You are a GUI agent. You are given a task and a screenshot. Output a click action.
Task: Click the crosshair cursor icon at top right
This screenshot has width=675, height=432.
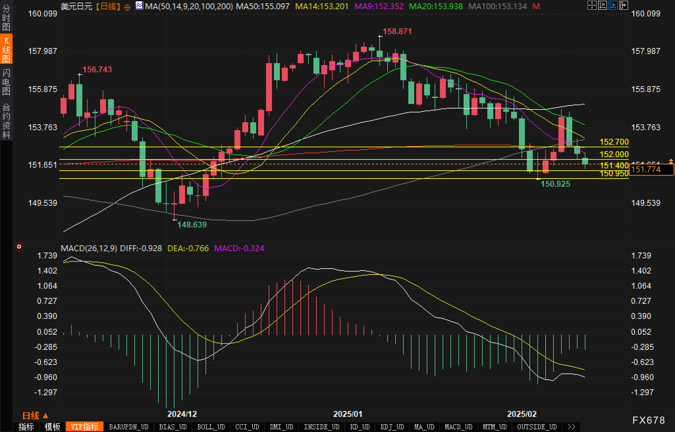pyautogui.click(x=592, y=5)
